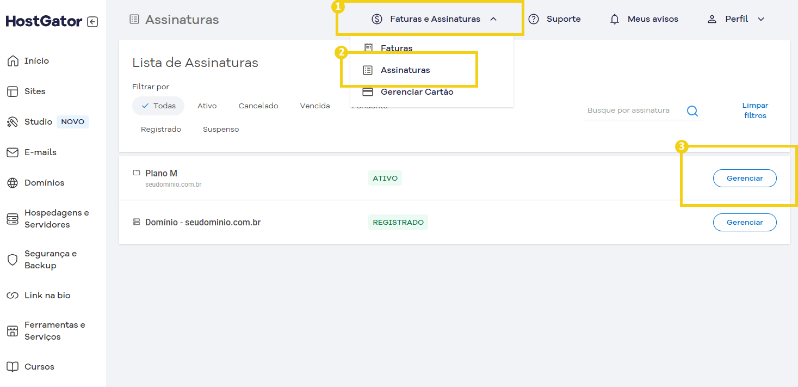Open Cursos in the sidebar
Image resolution: width=798 pixels, height=387 pixels.
click(39, 367)
